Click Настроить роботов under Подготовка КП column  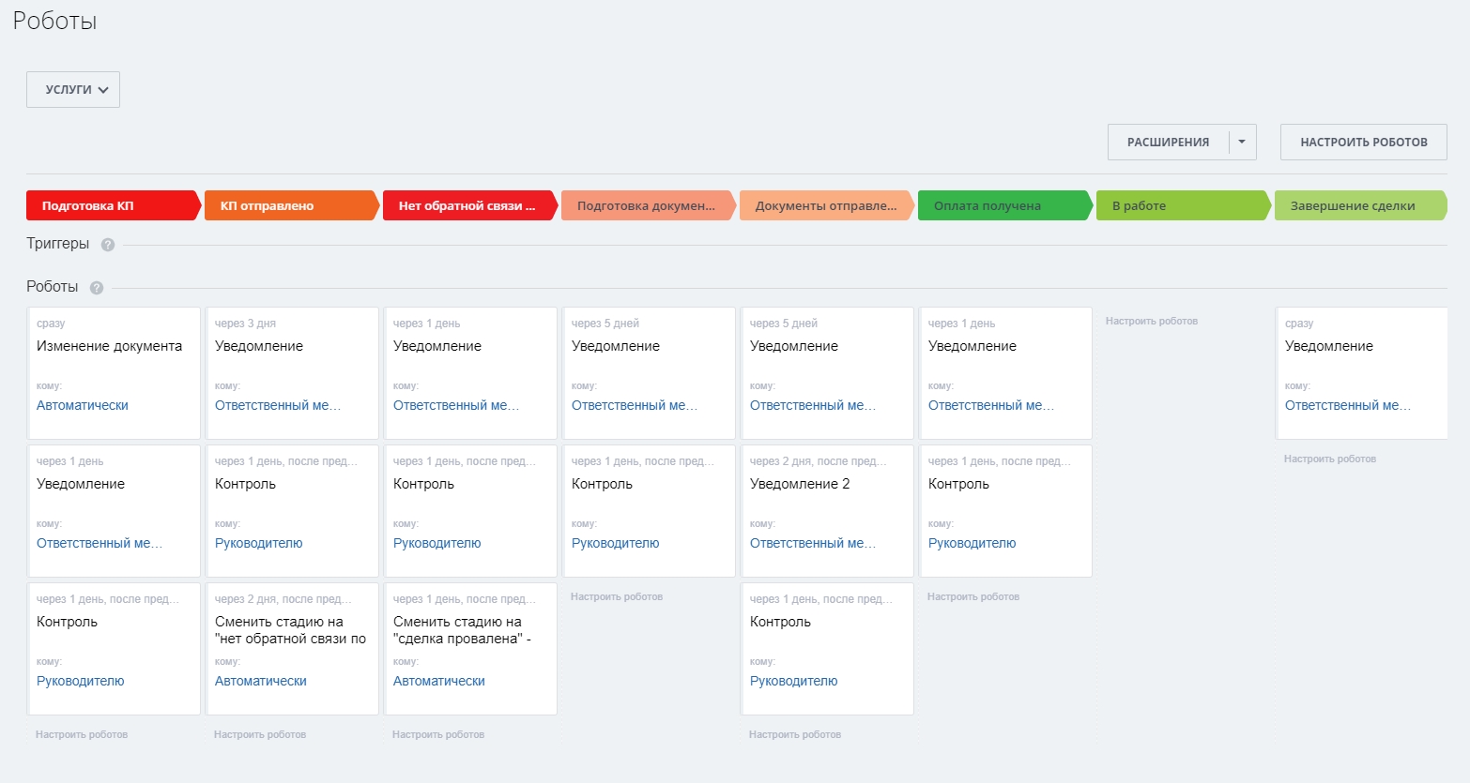(x=82, y=735)
